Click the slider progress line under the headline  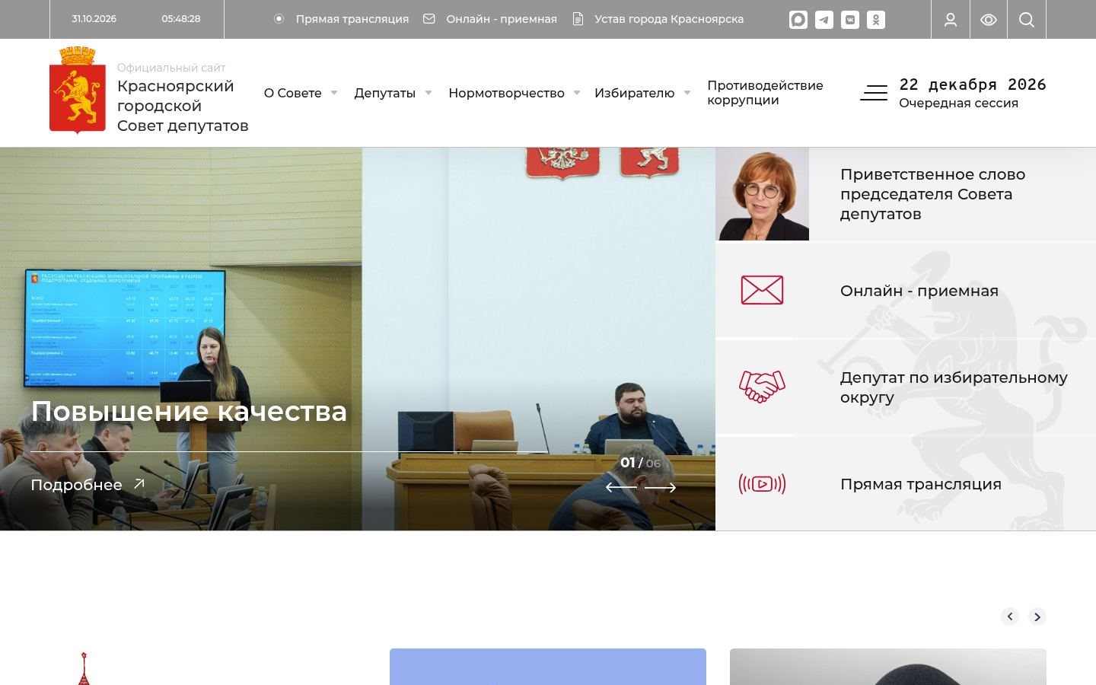pyautogui.click(x=289, y=452)
